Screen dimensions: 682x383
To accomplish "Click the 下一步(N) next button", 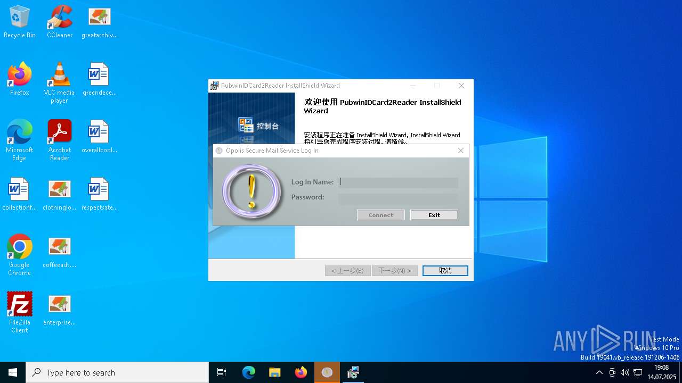I will 395,271.
